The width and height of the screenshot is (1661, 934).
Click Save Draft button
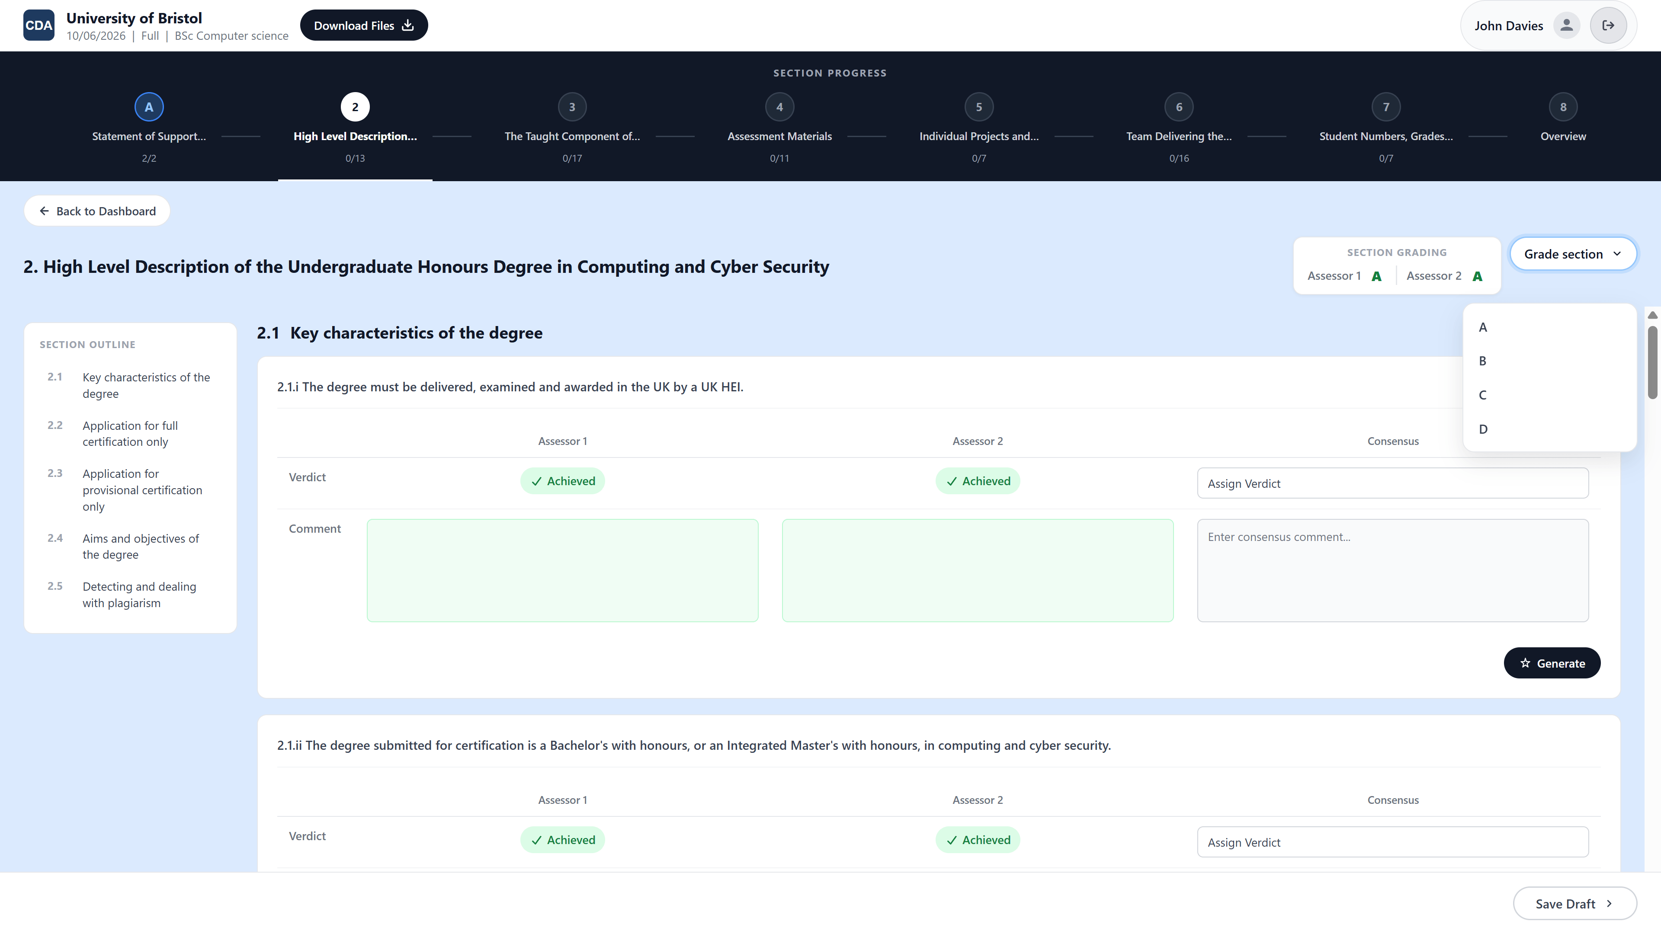pyautogui.click(x=1574, y=904)
